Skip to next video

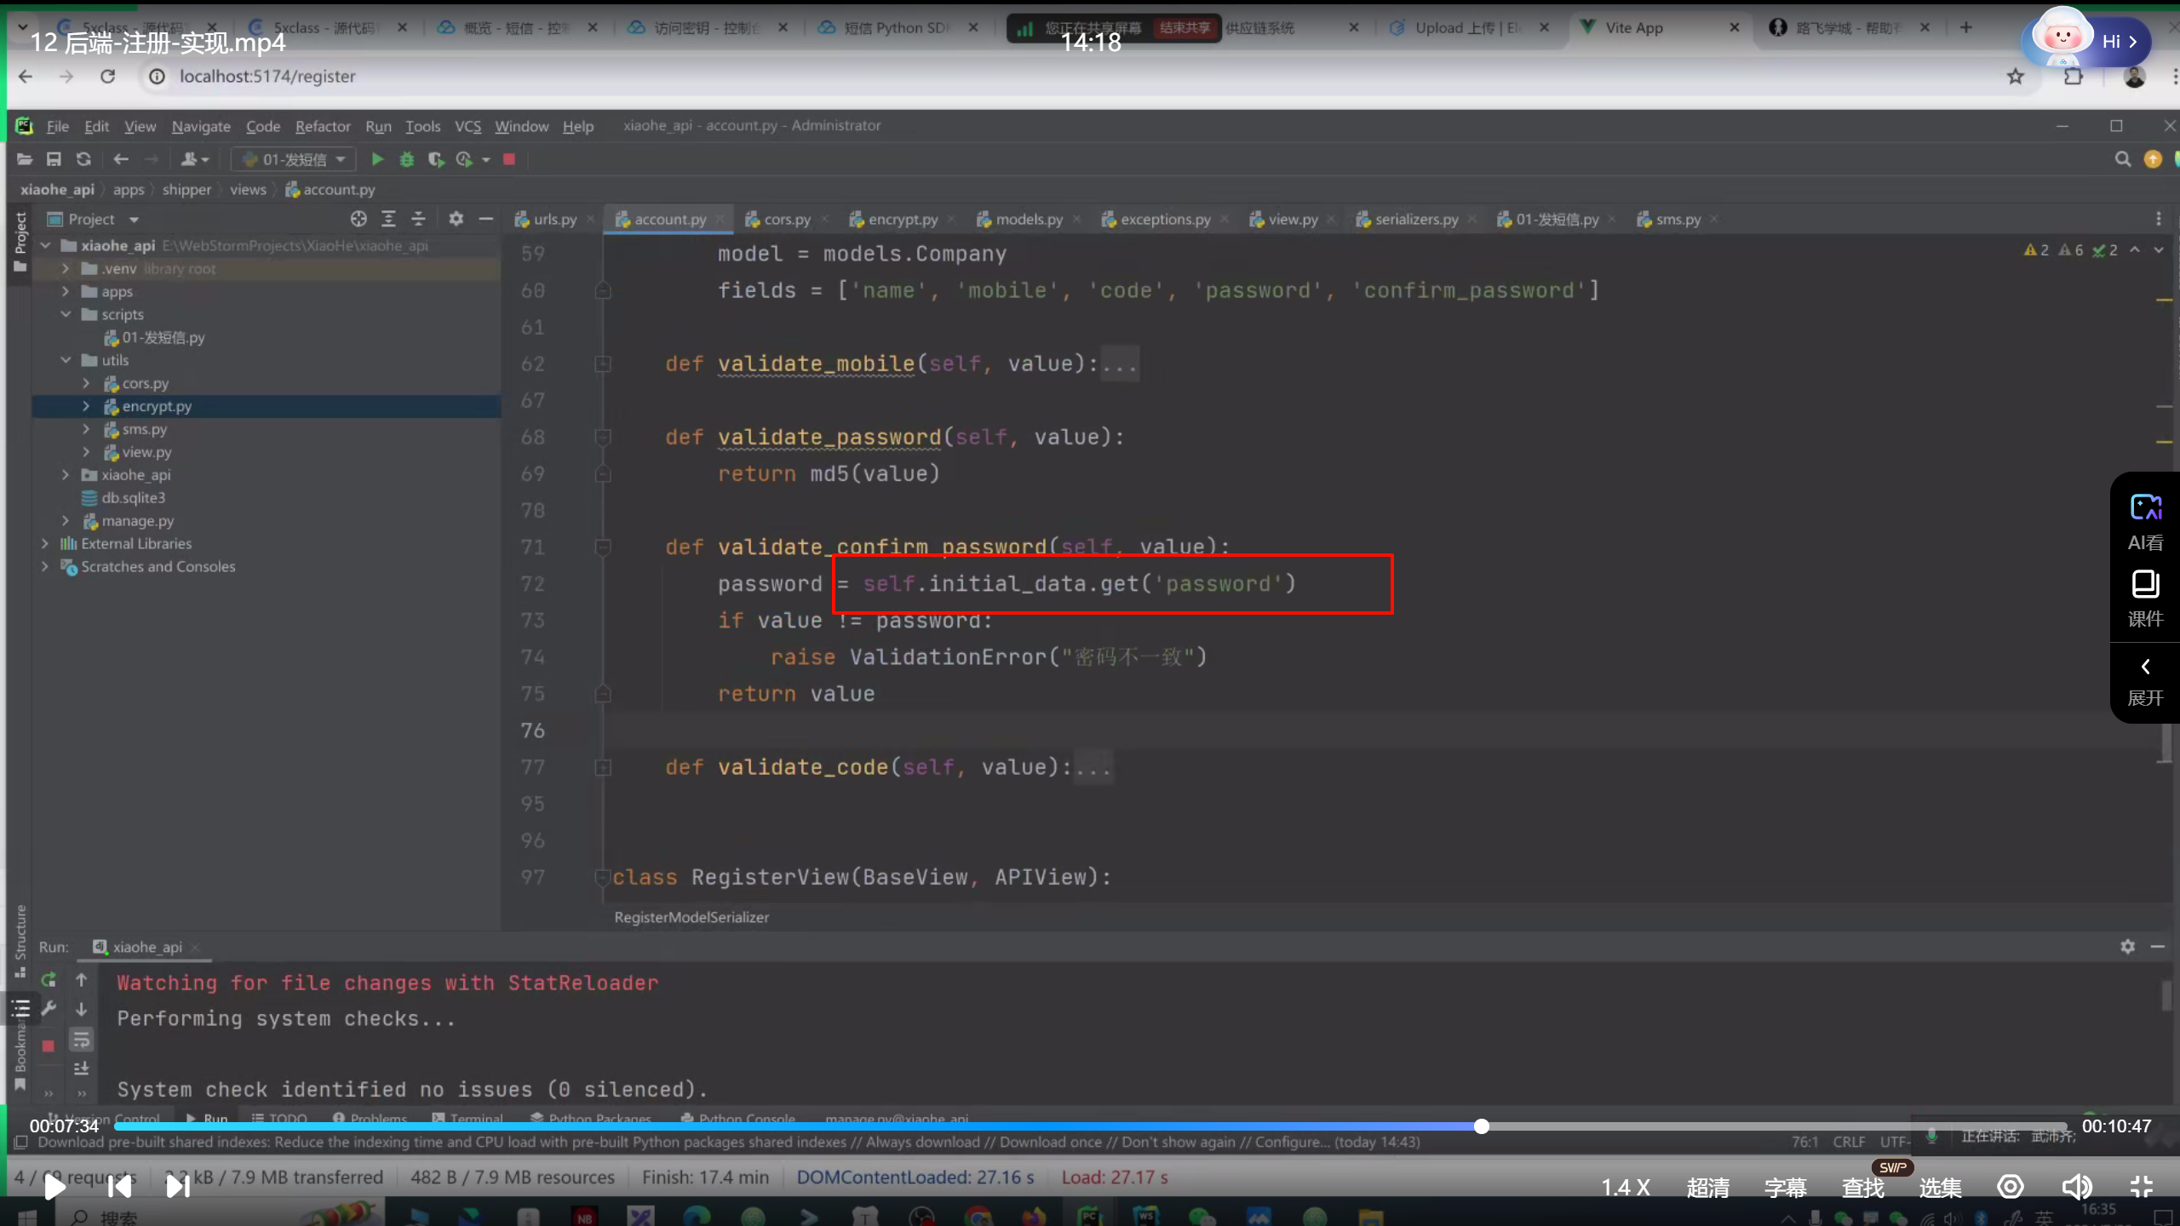177,1186
